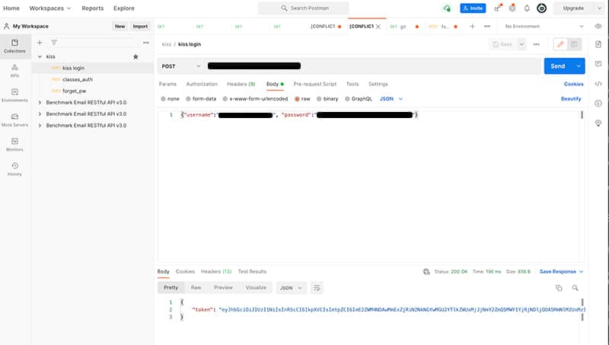
Task: Open the request more actions ellipsis
Action: pyautogui.click(x=537, y=44)
